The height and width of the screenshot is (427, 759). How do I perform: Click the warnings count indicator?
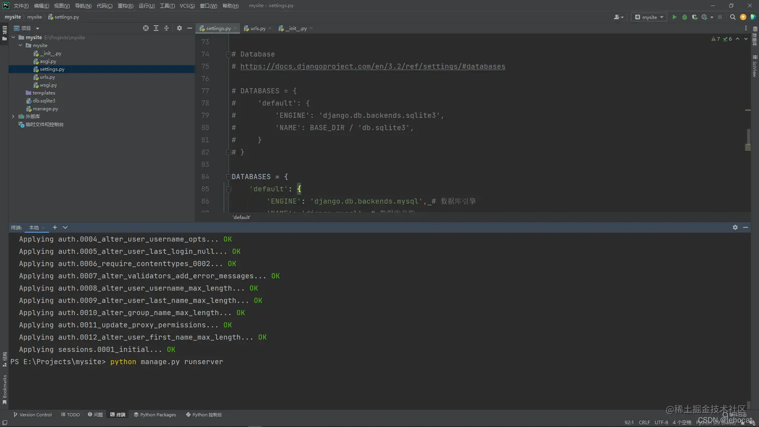(x=715, y=39)
